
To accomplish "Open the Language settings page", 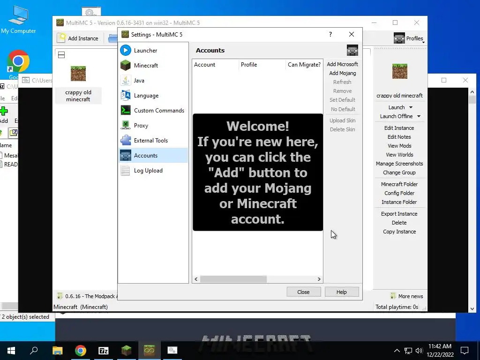I will (153, 95).
